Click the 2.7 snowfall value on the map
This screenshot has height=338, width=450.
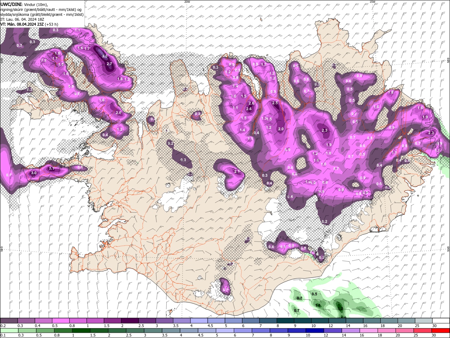pos(109,64)
